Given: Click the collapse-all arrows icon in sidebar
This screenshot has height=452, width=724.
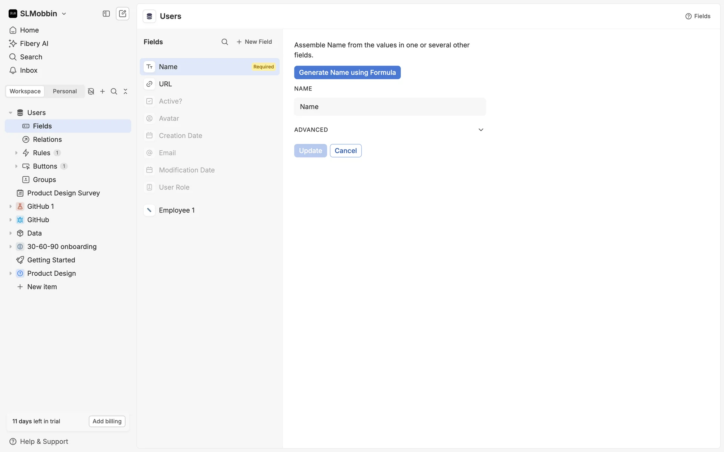Looking at the screenshot, I should (126, 92).
